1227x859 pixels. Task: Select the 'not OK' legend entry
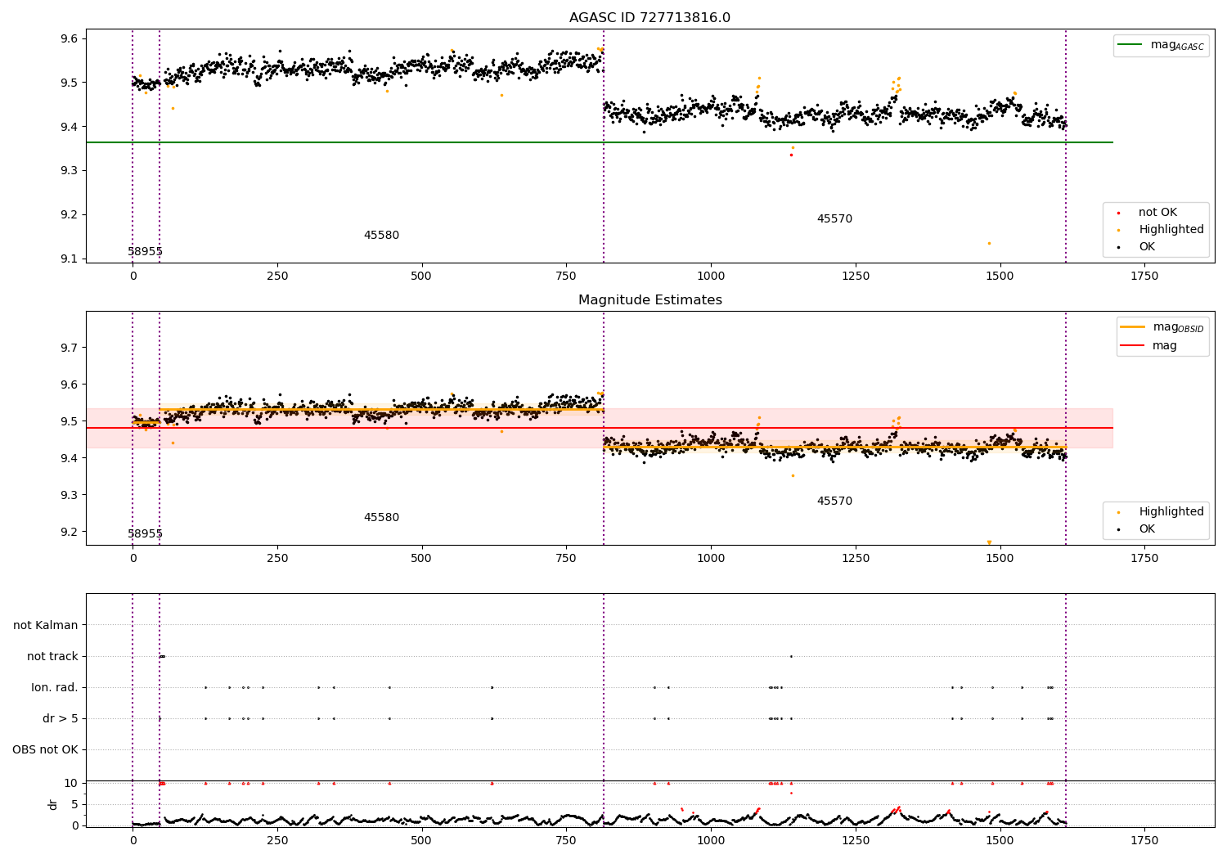(1157, 213)
